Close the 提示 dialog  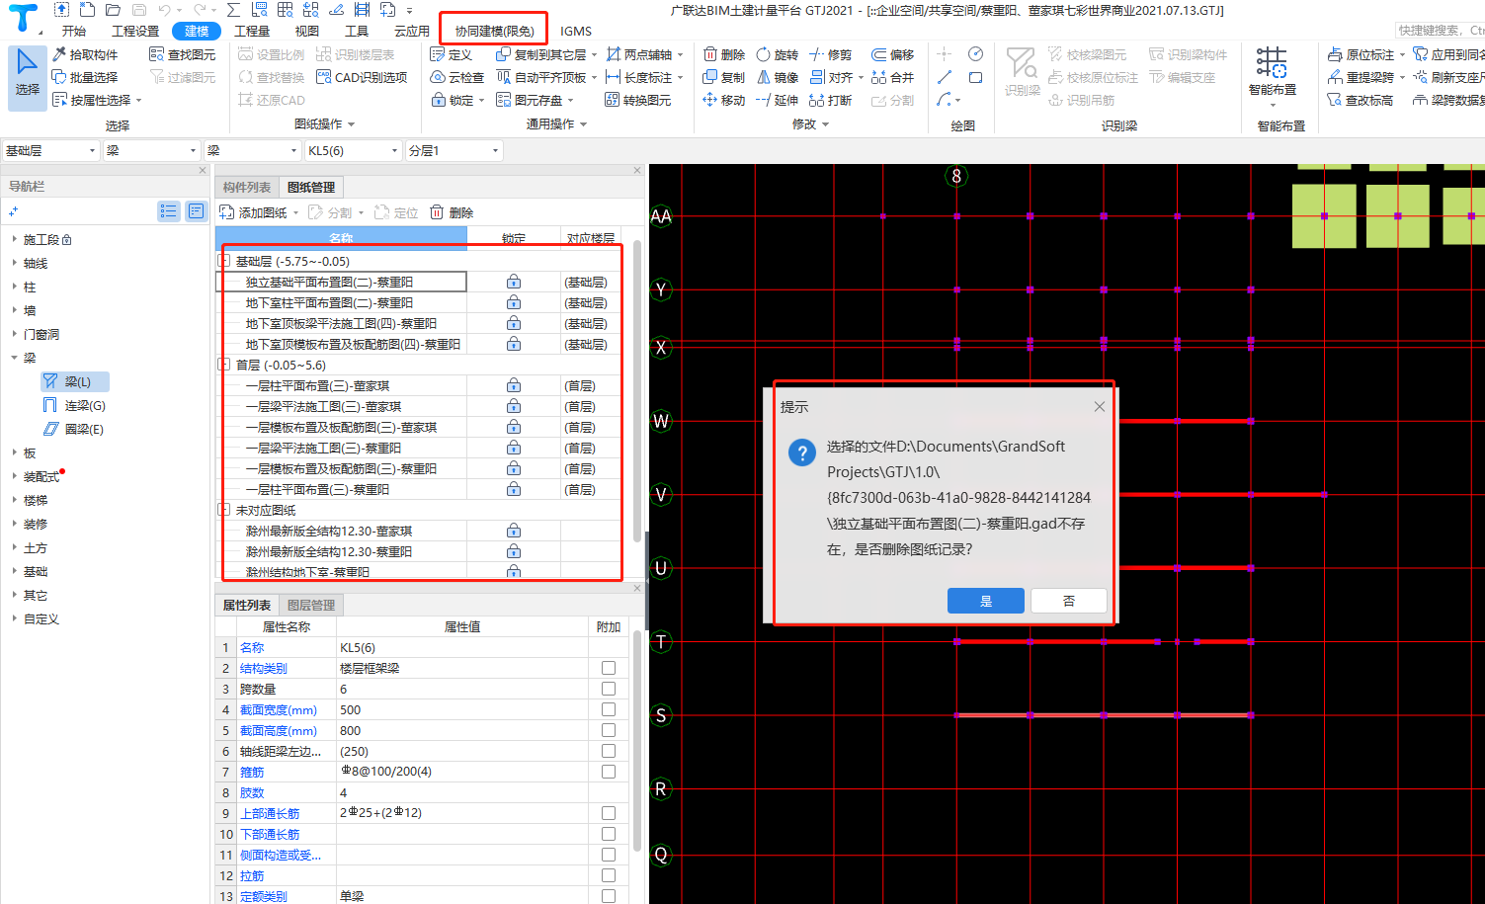[1099, 406]
